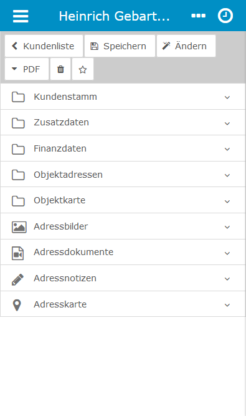Go back to Kundenliste

[x=44, y=46]
